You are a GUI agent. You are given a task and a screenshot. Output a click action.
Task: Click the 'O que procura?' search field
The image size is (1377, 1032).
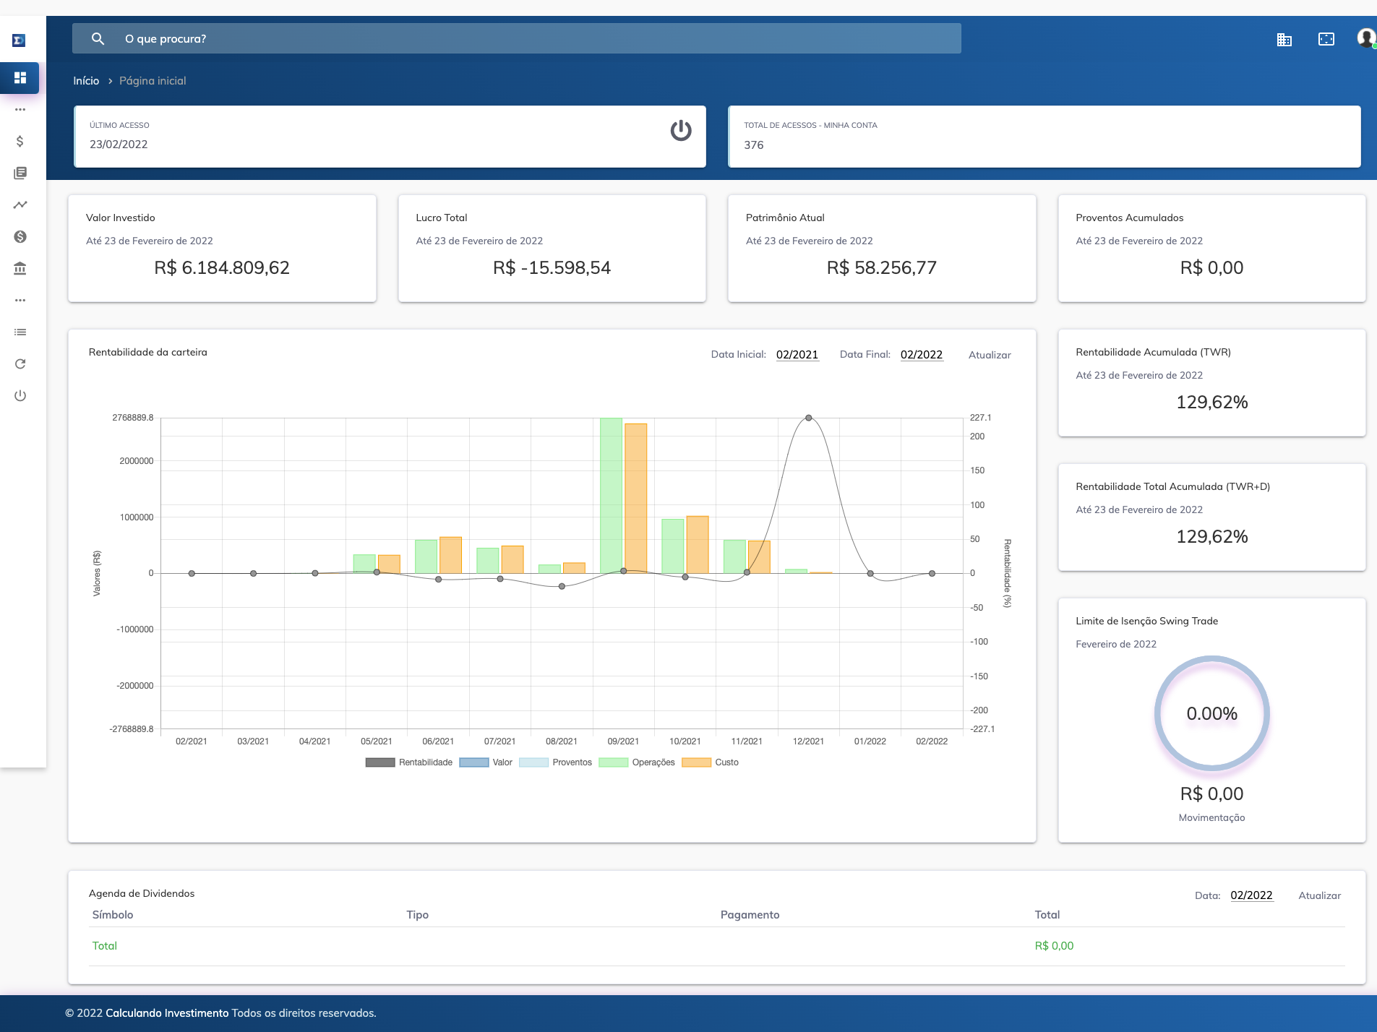tap(516, 38)
